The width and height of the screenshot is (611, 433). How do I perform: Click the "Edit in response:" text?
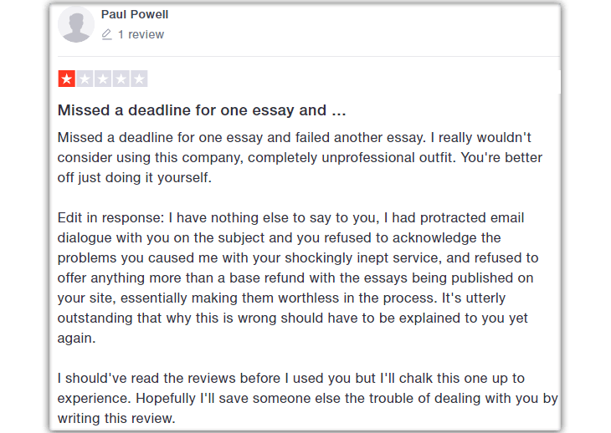point(111,218)
